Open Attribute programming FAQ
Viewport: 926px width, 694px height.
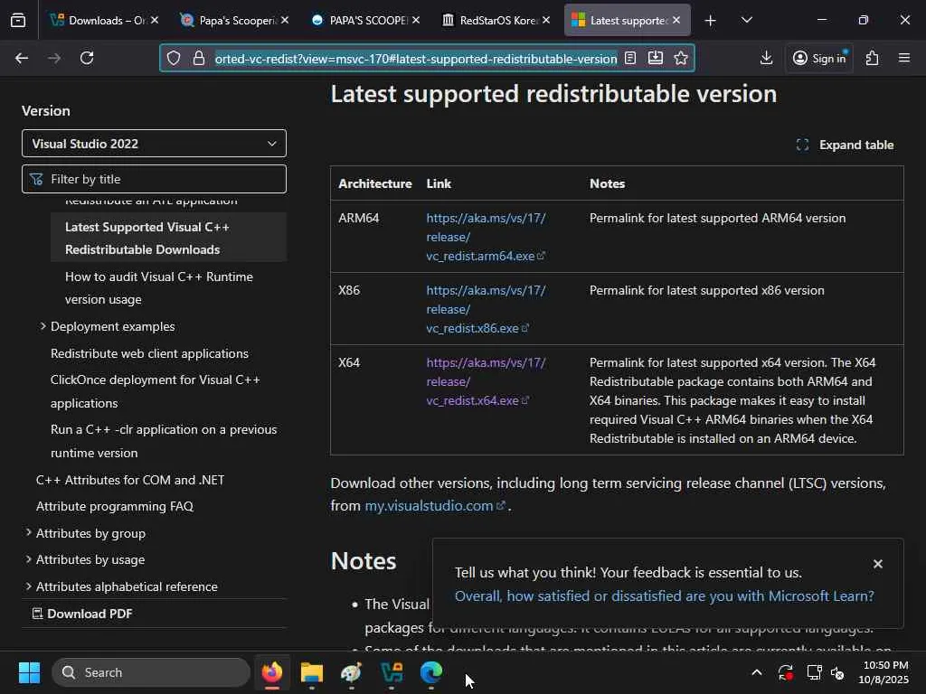click(x=115, y=506)
